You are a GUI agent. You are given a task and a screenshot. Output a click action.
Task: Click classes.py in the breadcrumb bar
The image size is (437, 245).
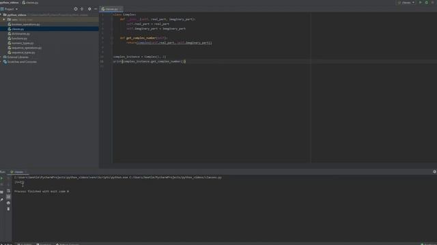30,2
